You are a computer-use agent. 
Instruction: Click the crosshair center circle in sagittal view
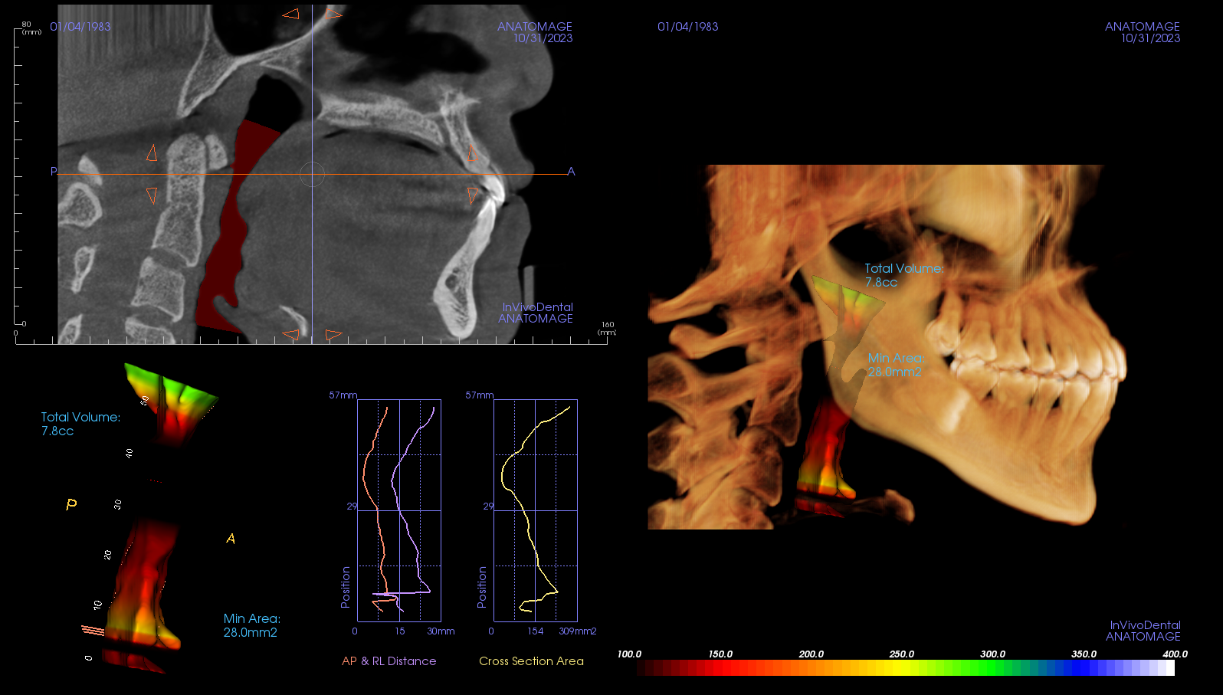(312, 175)
